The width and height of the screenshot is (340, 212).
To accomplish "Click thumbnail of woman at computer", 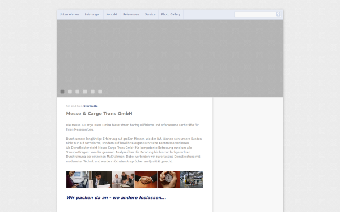I will click(x=78, y=179).
